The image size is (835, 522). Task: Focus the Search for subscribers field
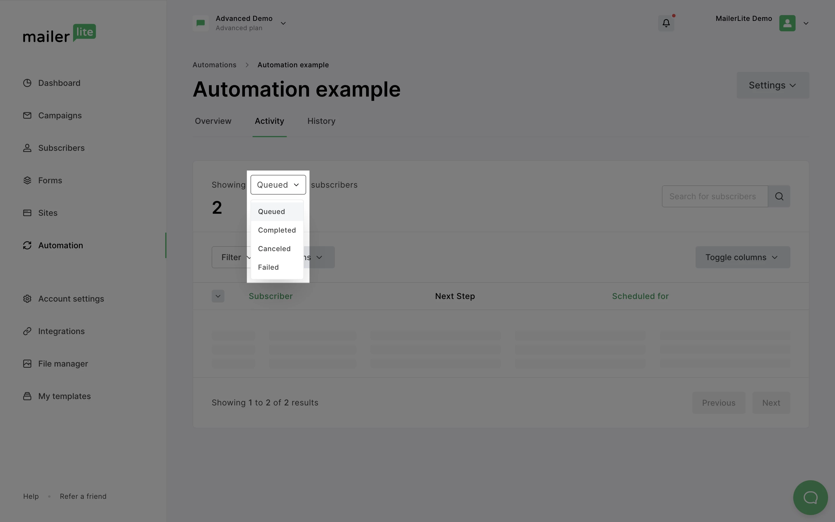(714, 196)
